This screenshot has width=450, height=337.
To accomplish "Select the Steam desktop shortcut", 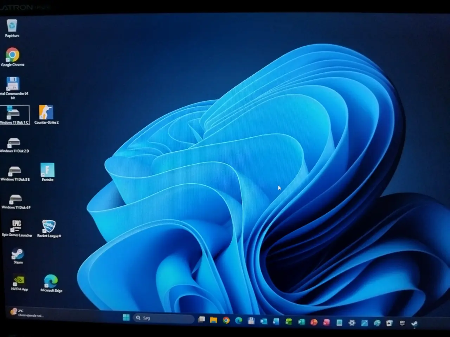I will pyautogui.click(x=18, y=256).
